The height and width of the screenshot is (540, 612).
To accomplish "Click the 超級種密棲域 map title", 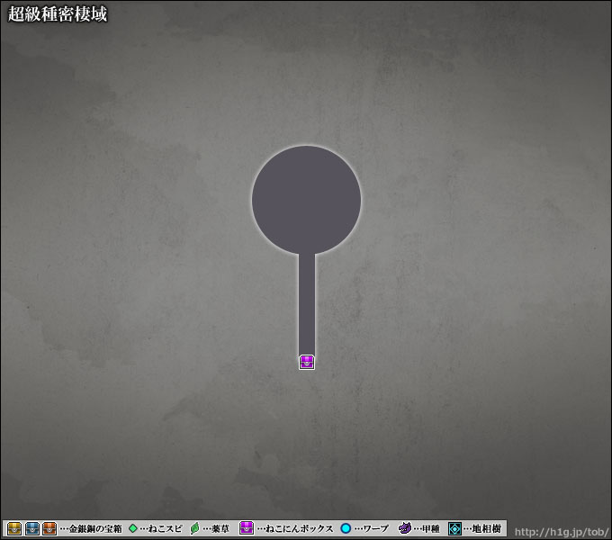I will click(x=58, y=14).
